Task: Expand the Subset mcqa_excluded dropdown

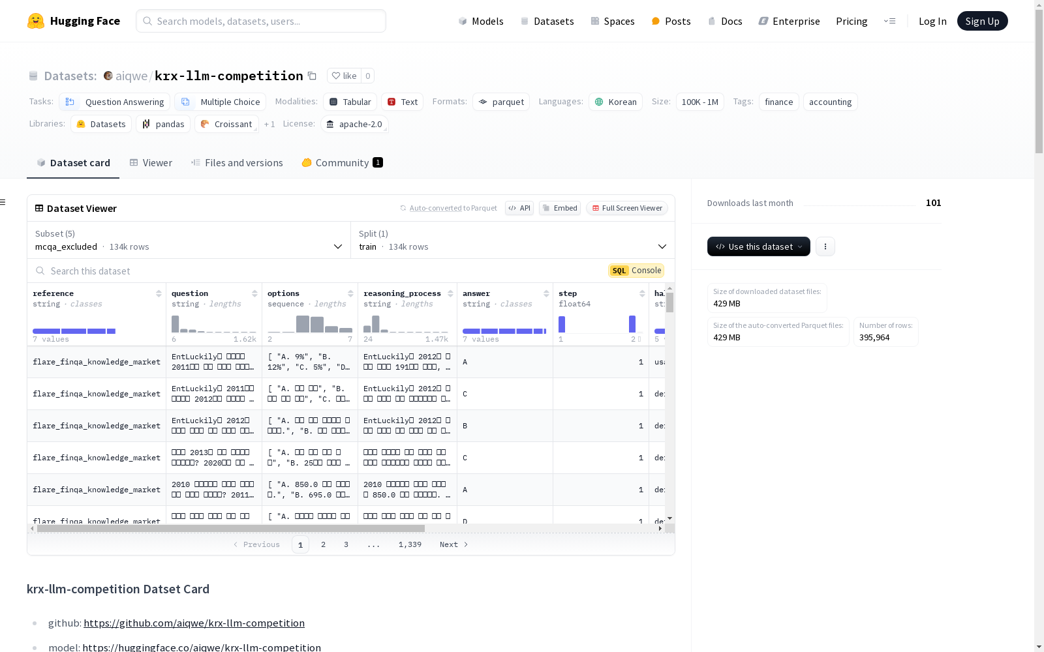Action: [x=189, y=240]
